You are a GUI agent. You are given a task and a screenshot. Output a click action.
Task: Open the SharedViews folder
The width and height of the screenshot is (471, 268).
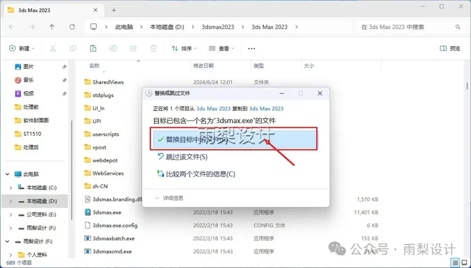108,82
